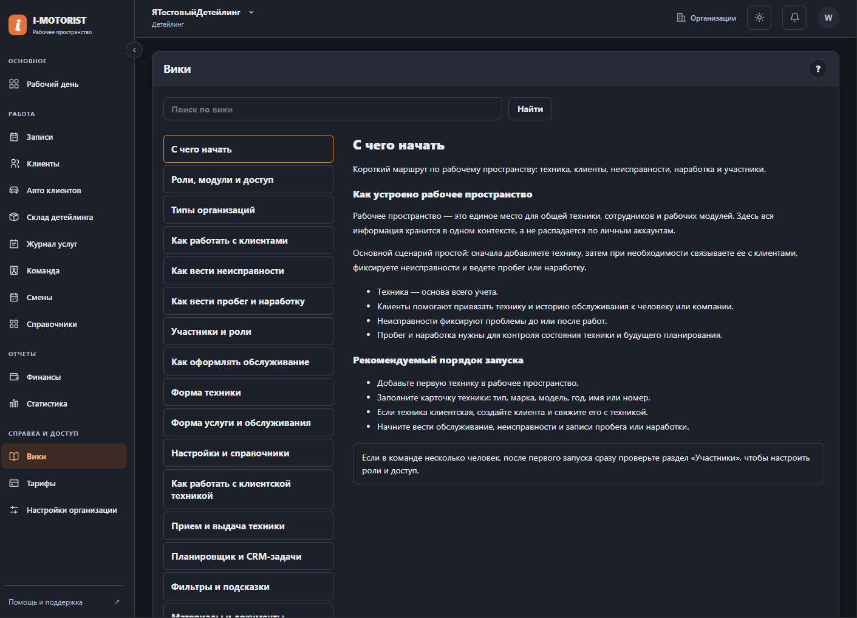This screenshot has width=857, height=618.
Task: Click the I-MOTORIST logo icon
Action: click(18, 25)
